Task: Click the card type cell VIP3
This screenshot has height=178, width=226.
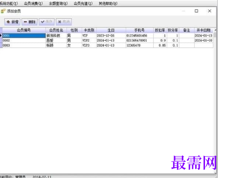Action: click(x=89, y=45)
